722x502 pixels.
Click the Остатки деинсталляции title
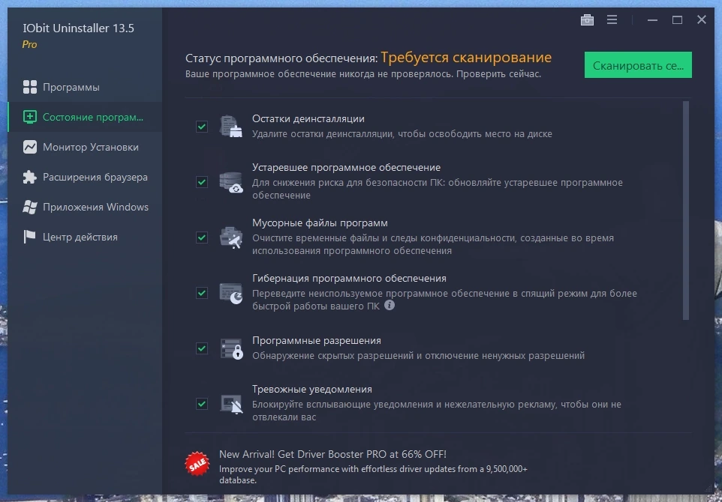[308, 118]
